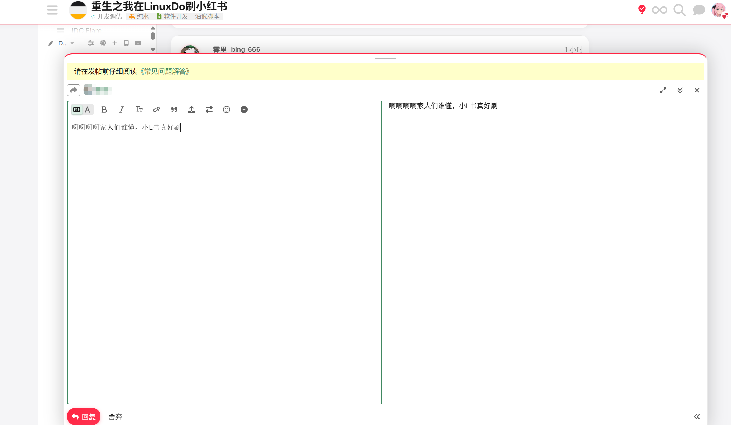Insert a blockquote
731x425 pixels.
[x=174, y=109]
